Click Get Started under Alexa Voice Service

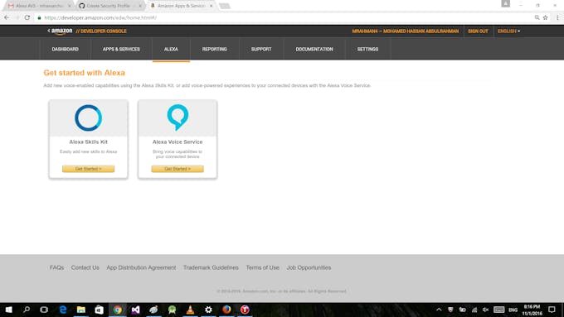177,169
